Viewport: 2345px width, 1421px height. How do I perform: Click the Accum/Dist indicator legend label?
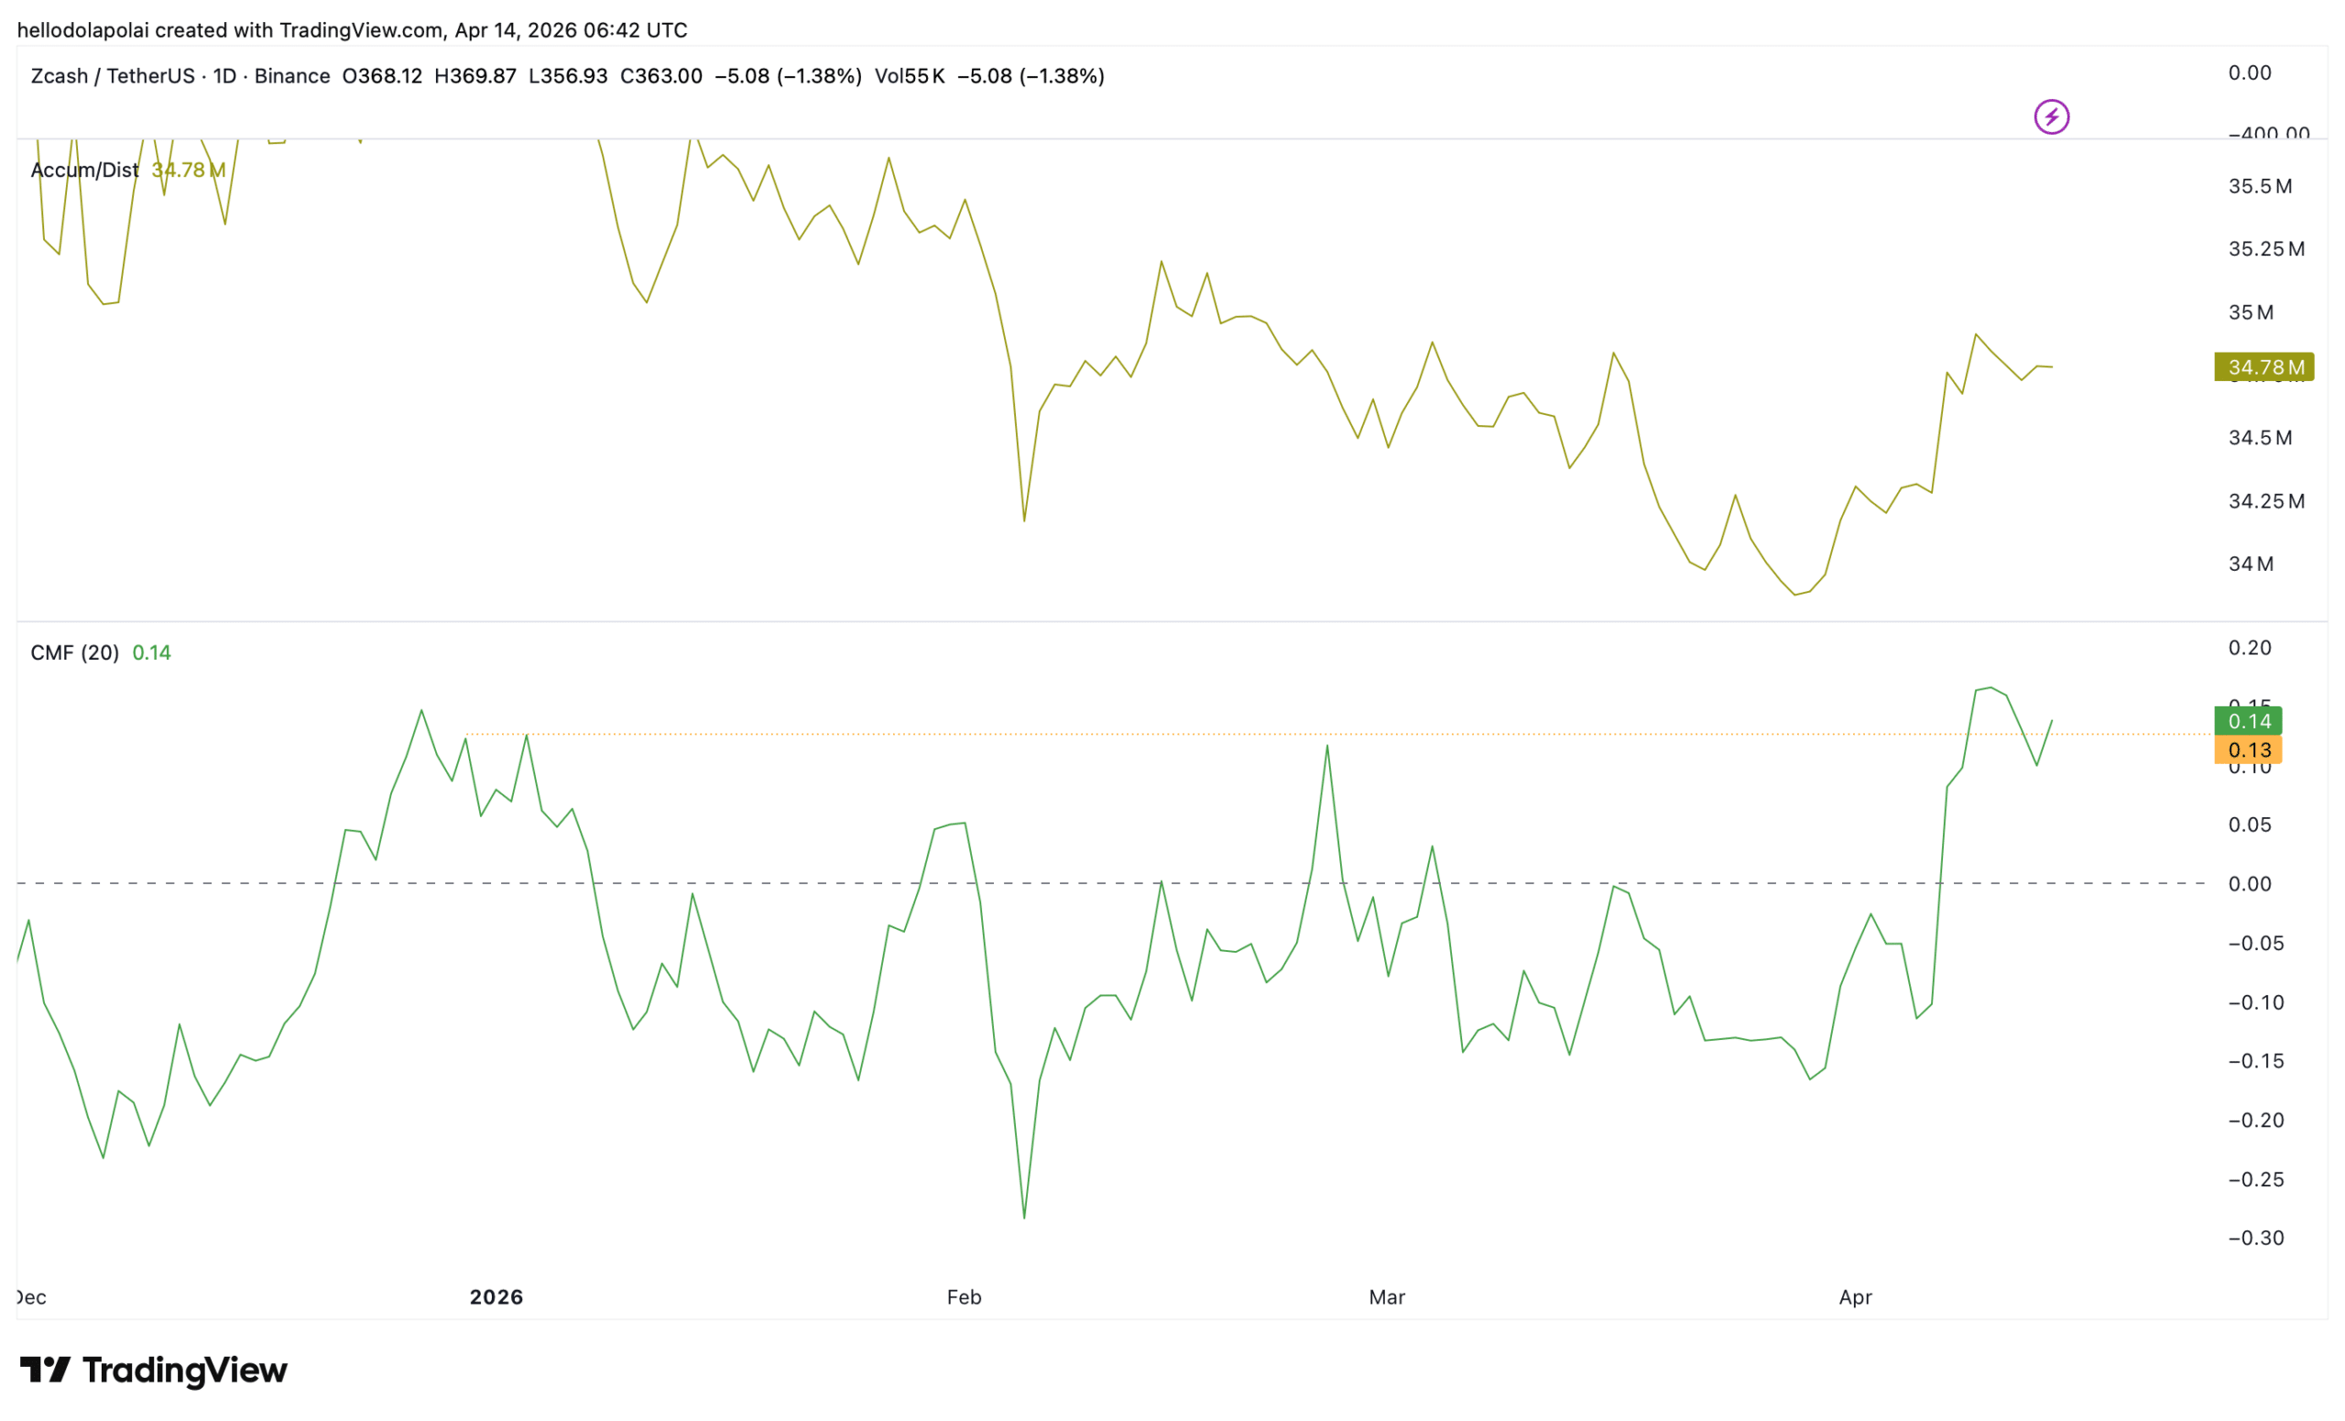(84, 170)
